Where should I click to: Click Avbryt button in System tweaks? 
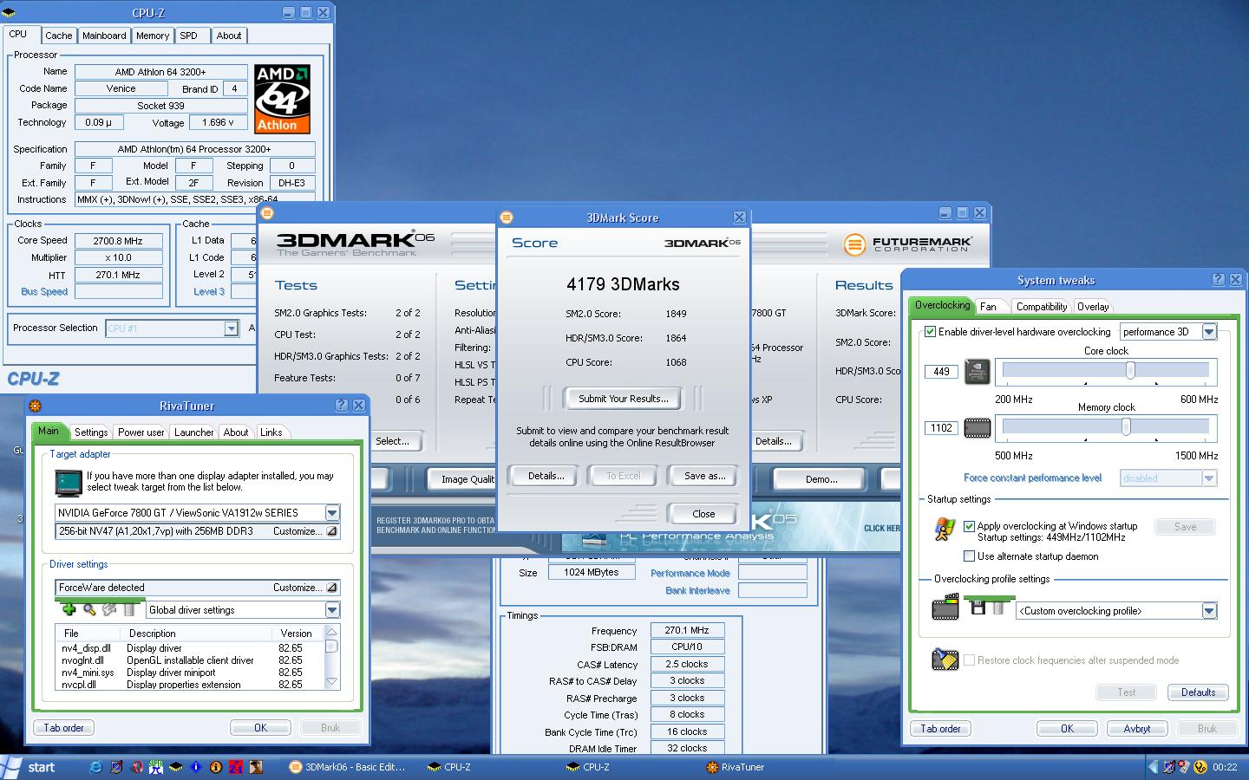tap(1137, 729)
